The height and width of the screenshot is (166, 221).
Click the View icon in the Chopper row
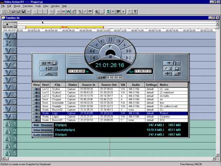pos(36,100)
